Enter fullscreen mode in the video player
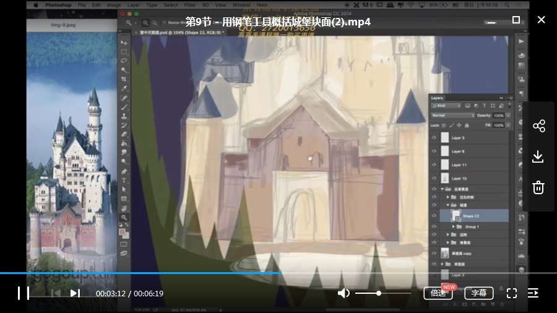The width and height of the screenshot is (557, 313). coord(512,293)
